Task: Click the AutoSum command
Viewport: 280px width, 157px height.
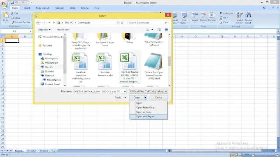Action: [227, 14]
